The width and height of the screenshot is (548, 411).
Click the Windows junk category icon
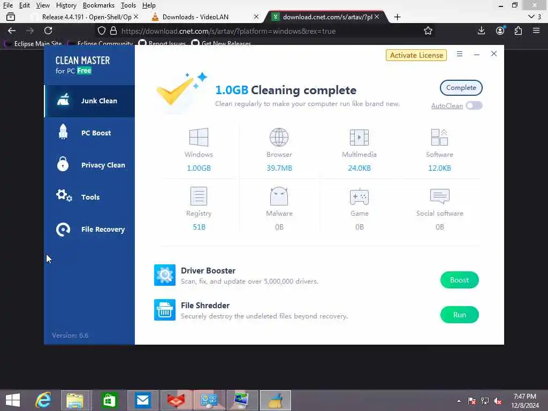(199, 138)
